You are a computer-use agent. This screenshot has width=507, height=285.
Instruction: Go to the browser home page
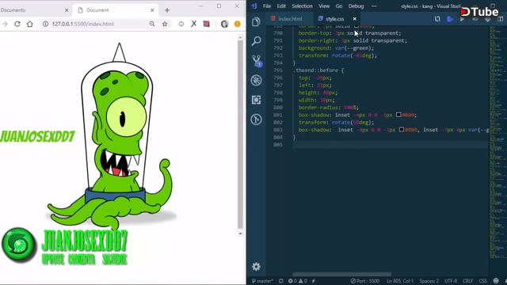(x=30, y=24)
